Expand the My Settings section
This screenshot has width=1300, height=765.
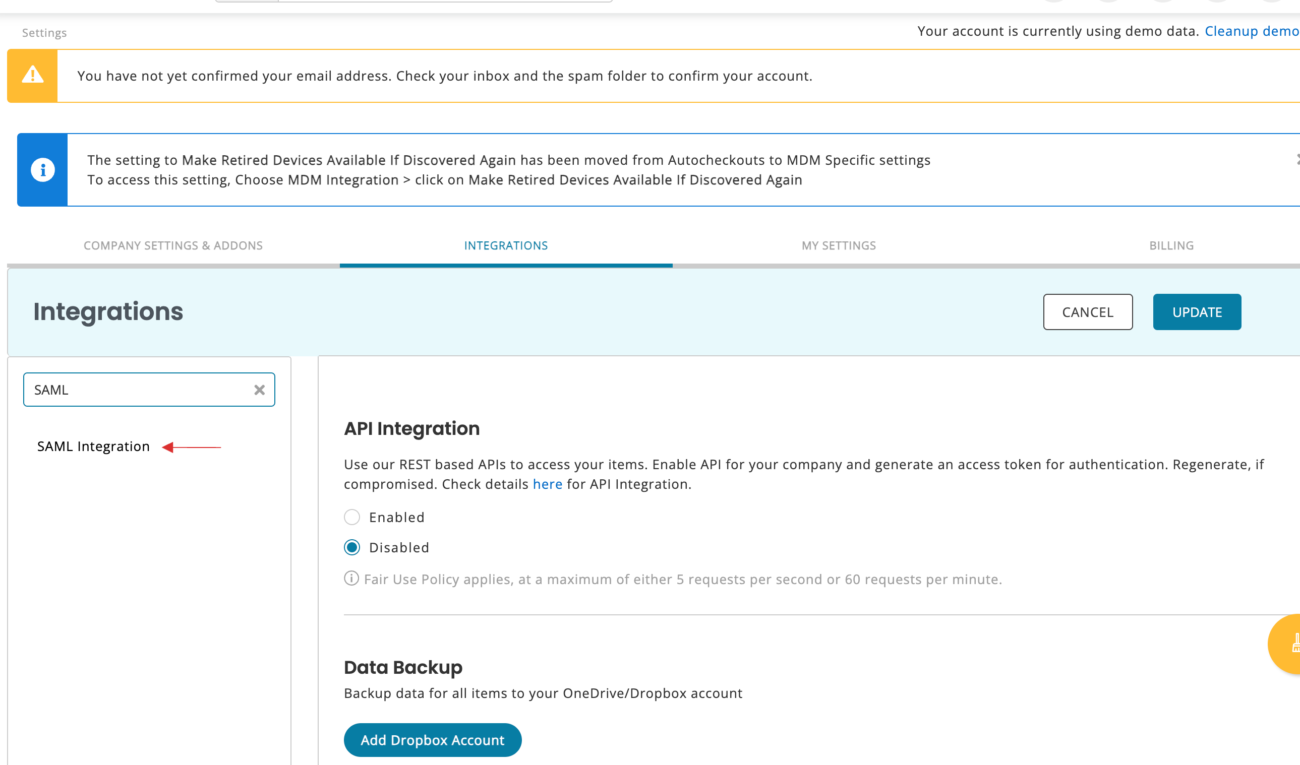click(840, 245)
